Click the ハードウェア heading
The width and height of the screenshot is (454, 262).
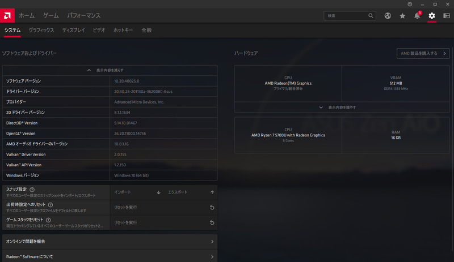[x=246, y=53]
